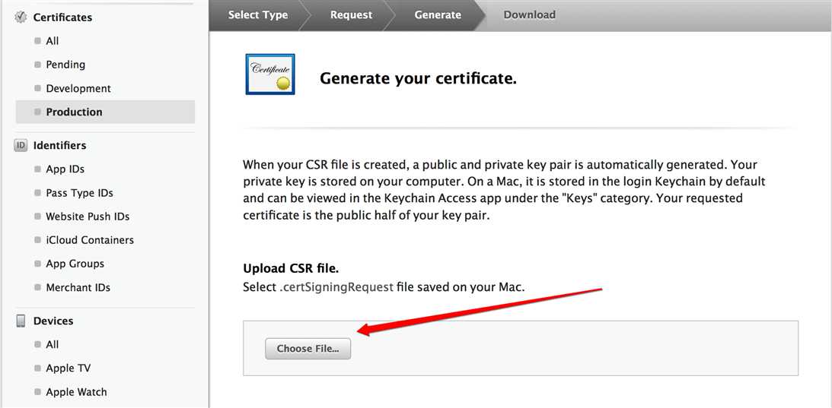The height and width of the screenshot is (408, 832).
Task: Click the Choose File... button
Action: (308, 349)
